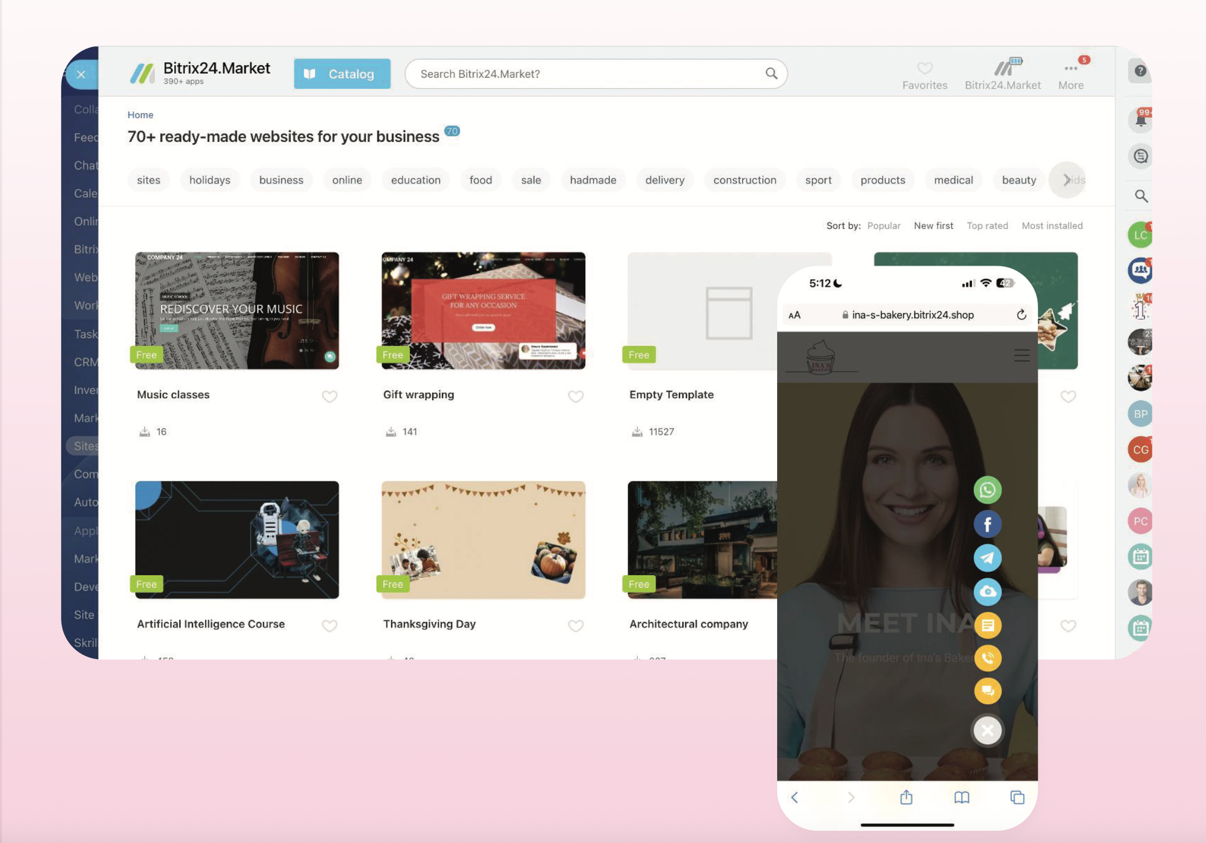The image size is (1206, 843).
Task: Open the phone site's hamburger menu
Action: 1021,356
